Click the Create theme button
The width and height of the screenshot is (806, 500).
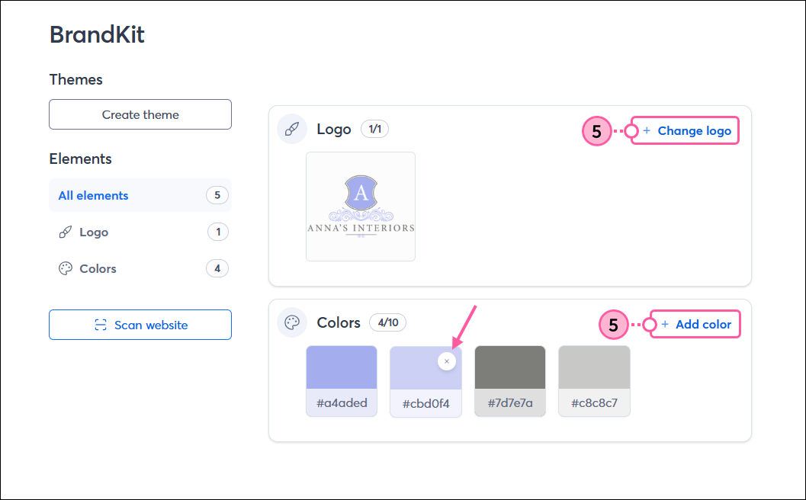(140, 114)
